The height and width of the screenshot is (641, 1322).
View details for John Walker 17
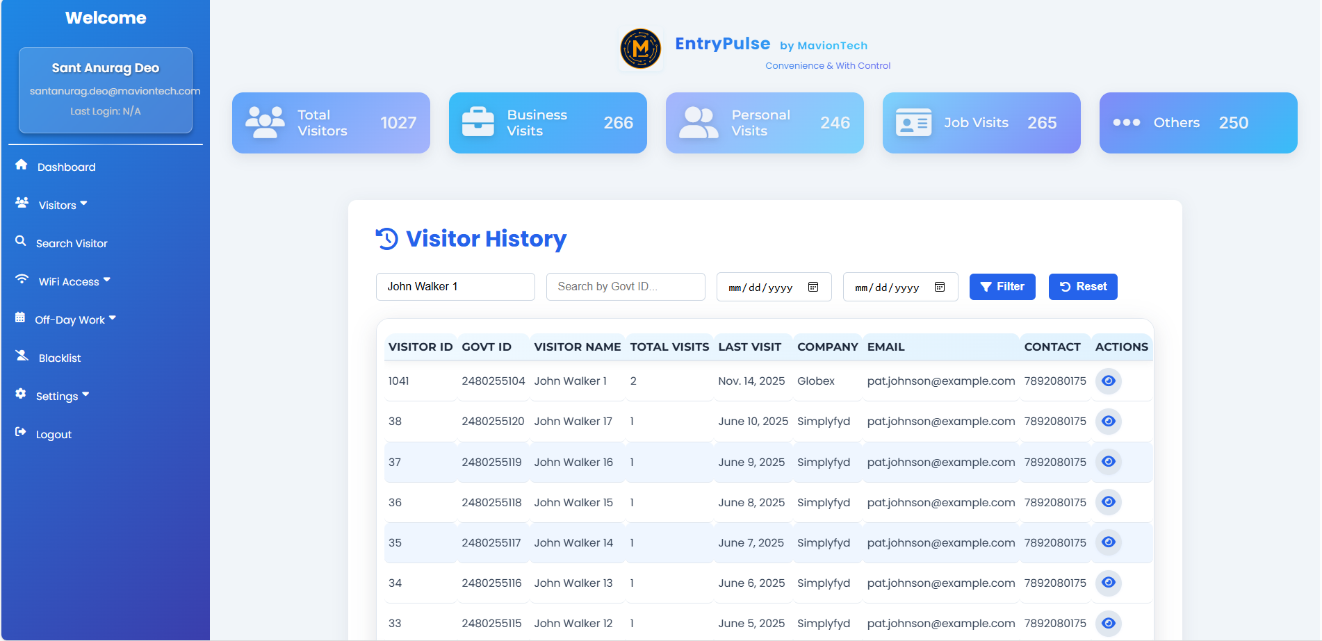1108,422
